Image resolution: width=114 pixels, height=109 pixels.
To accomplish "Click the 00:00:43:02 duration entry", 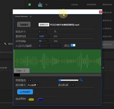I will (107, 36).
